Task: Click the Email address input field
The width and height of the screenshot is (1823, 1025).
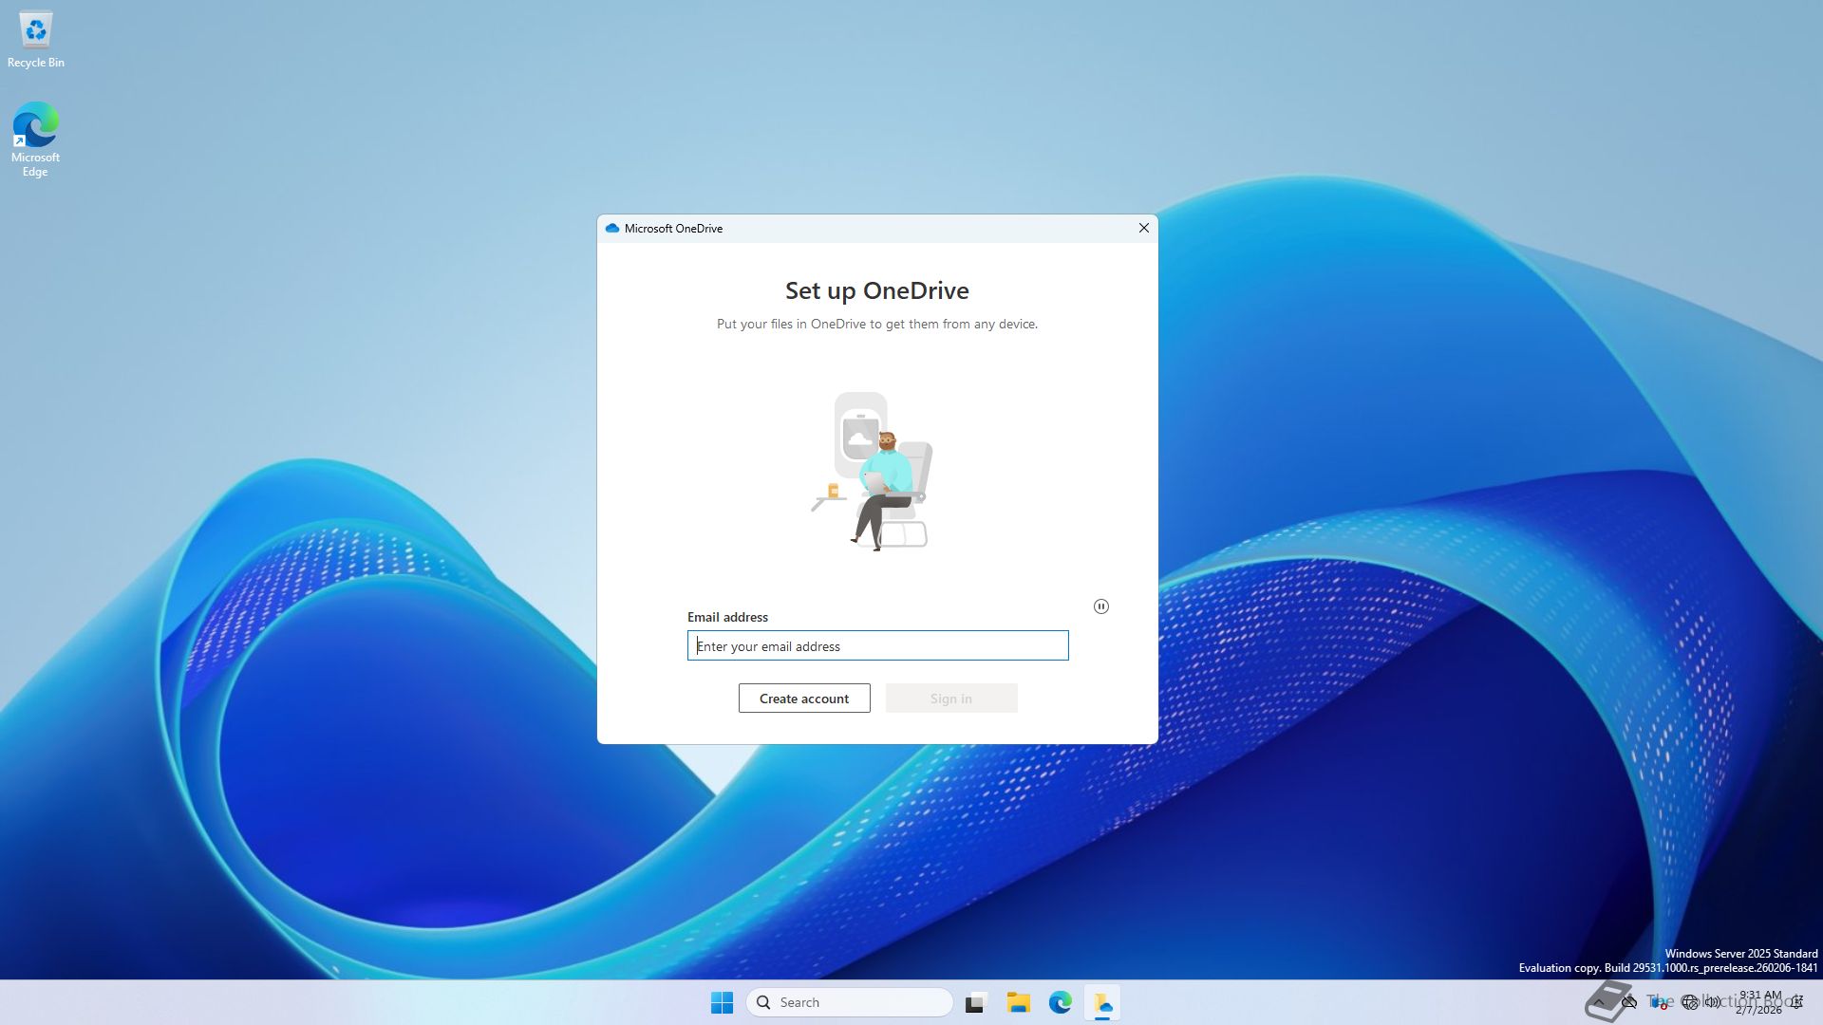Action: tap(877, 646)
